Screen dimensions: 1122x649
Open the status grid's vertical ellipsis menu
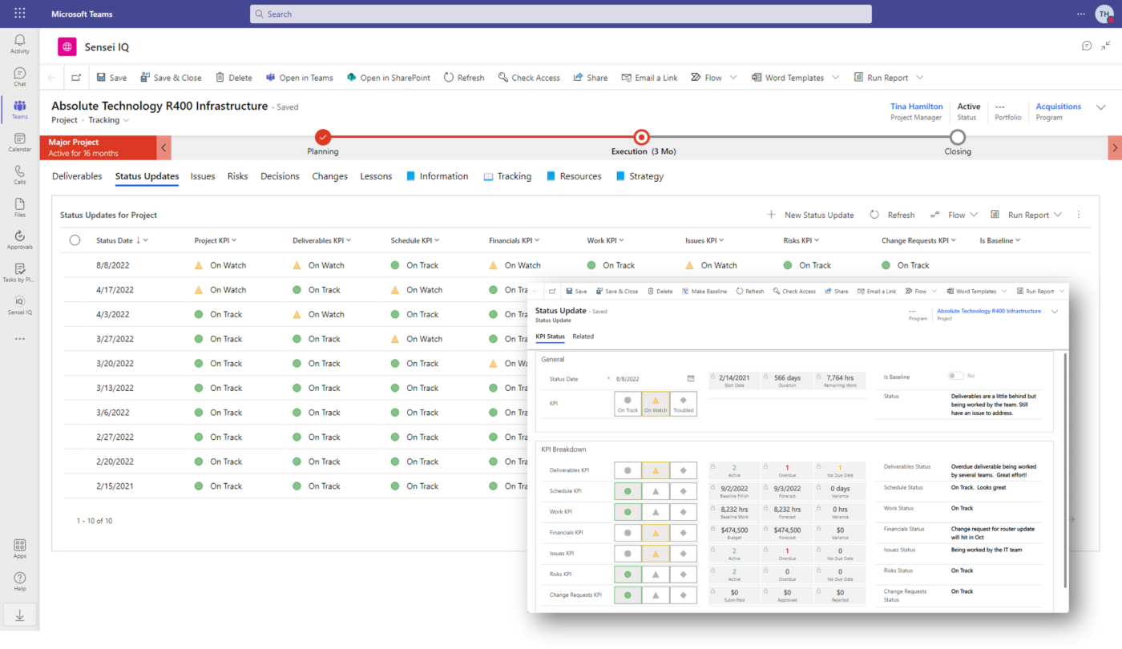(x=1079, y=215)
